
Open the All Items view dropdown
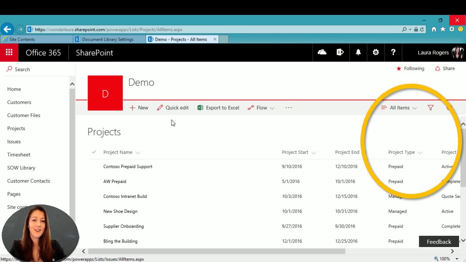pos(399,108)
